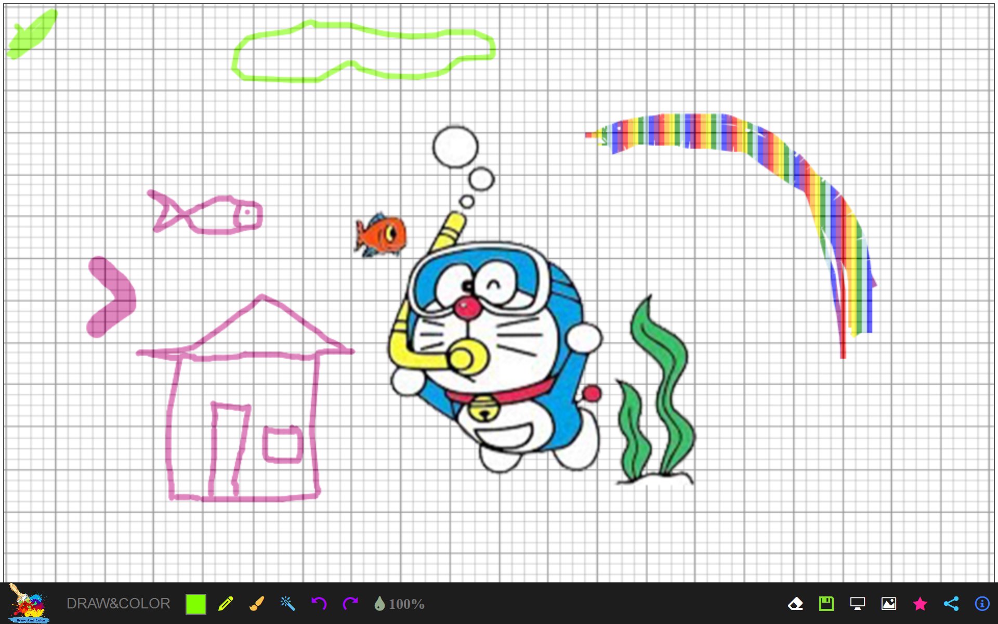The image size is (998, 624).
Task: Undo the last drawing stroke
Action: click(x=319, y=604)
